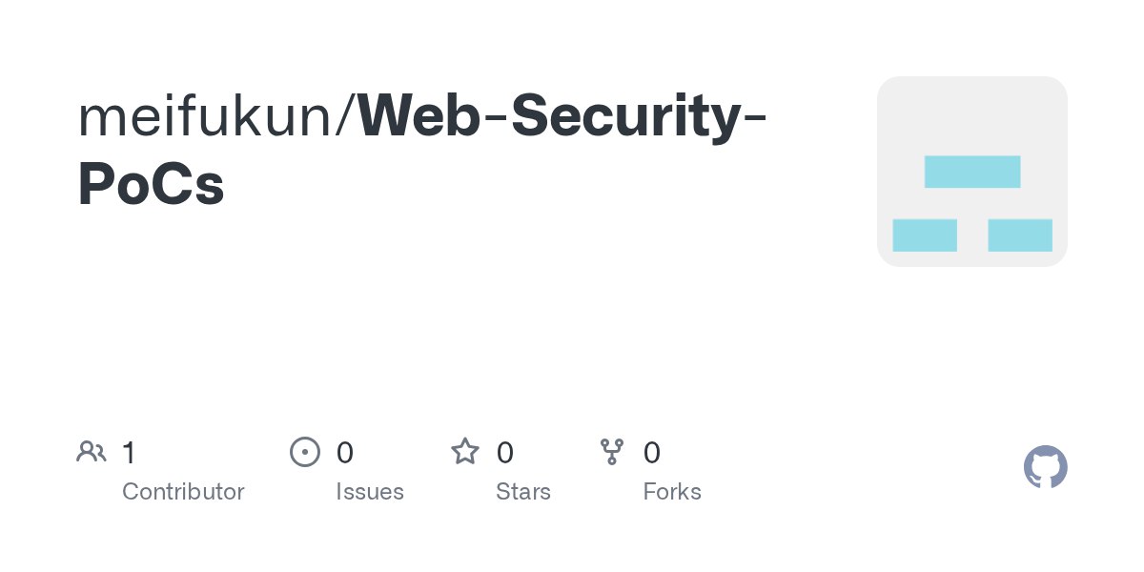Click the contributor count number 1

(129, 452)
